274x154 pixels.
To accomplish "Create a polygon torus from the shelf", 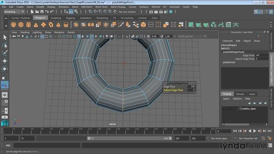I will [x=51, y=25].
